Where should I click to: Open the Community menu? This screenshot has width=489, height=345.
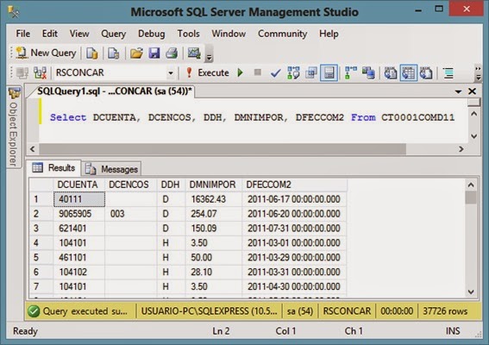point(282,34)
